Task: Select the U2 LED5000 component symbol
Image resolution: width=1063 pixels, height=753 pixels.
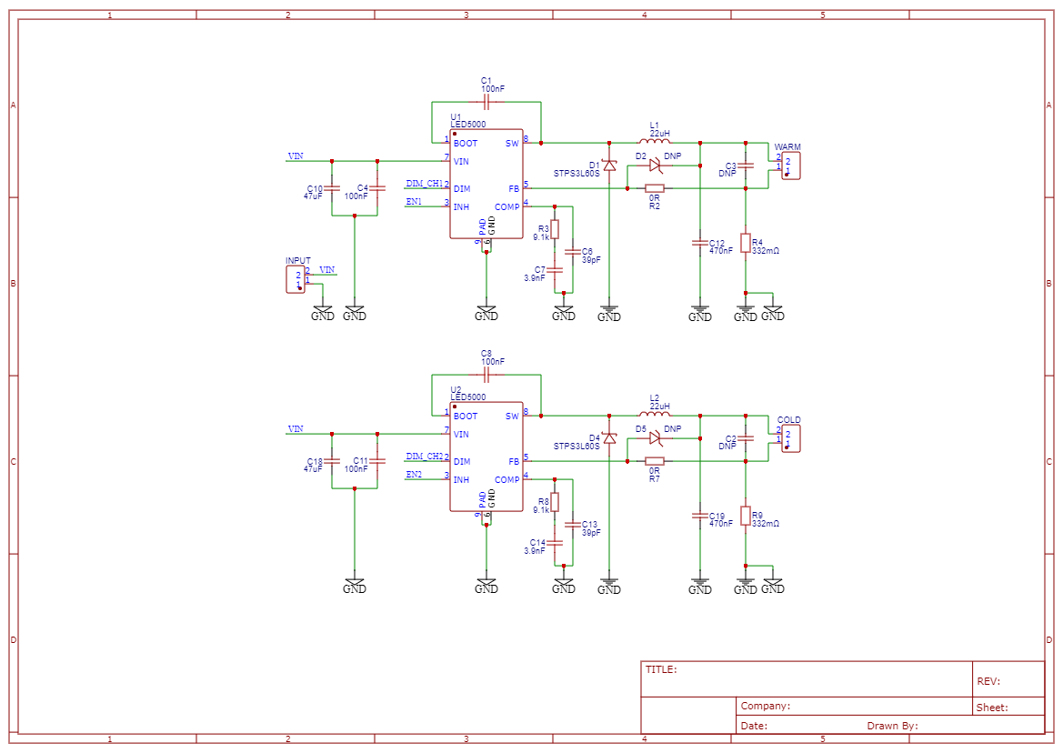Action: pyautogui.click(x=487, y=455)
